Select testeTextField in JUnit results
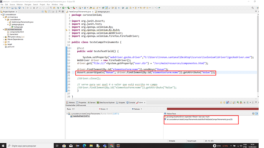This screenshot has height=148, width=264. pyautogui.click(x=80, y=116)
